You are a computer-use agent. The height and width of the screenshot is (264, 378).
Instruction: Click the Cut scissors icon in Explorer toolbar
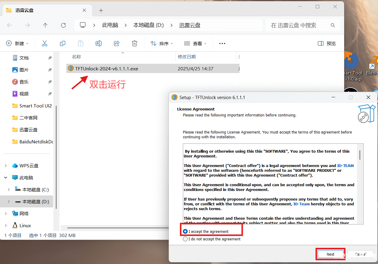pos(45,43)
